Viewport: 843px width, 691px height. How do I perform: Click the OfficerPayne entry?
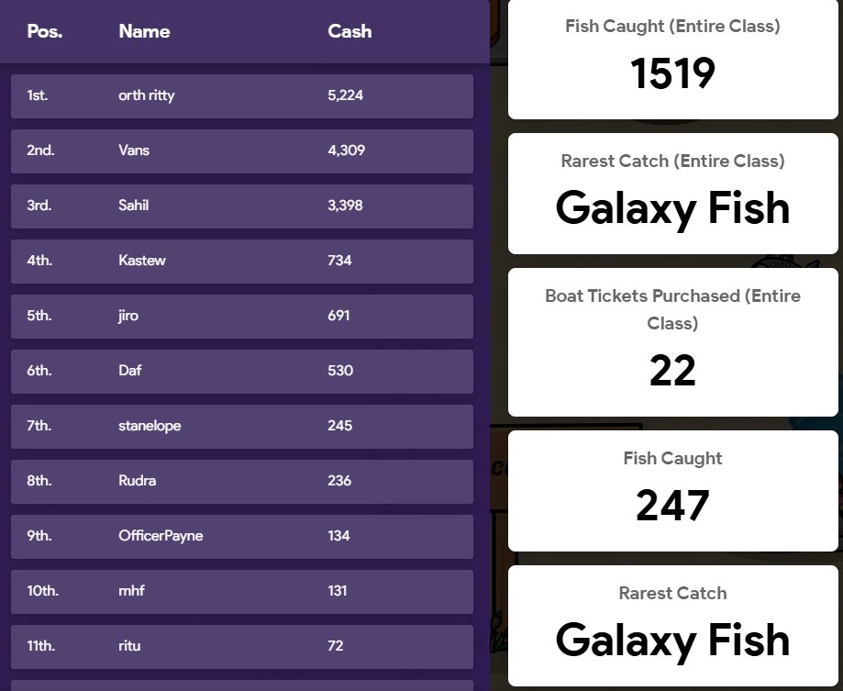pos(242,537)
